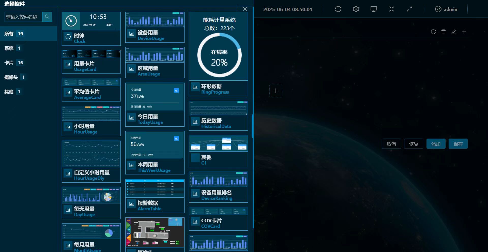Click the collapse fullscreen arrows icon

[x=391, y=9]
